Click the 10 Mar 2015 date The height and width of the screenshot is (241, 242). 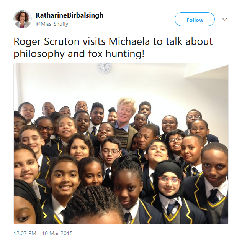57,233
